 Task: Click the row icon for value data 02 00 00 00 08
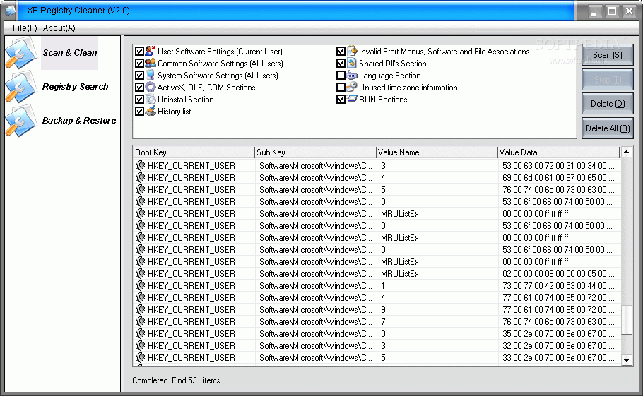click(140, 274)
